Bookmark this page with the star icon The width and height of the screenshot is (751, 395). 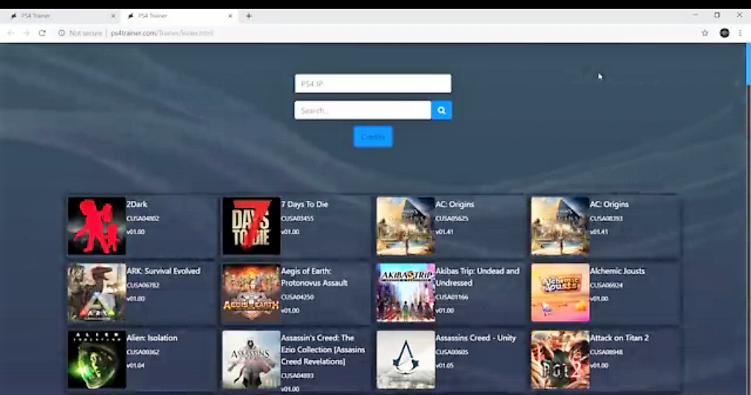click(705, 33)
